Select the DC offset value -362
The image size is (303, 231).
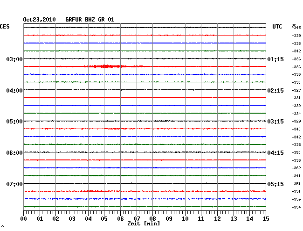pos(296,168)
